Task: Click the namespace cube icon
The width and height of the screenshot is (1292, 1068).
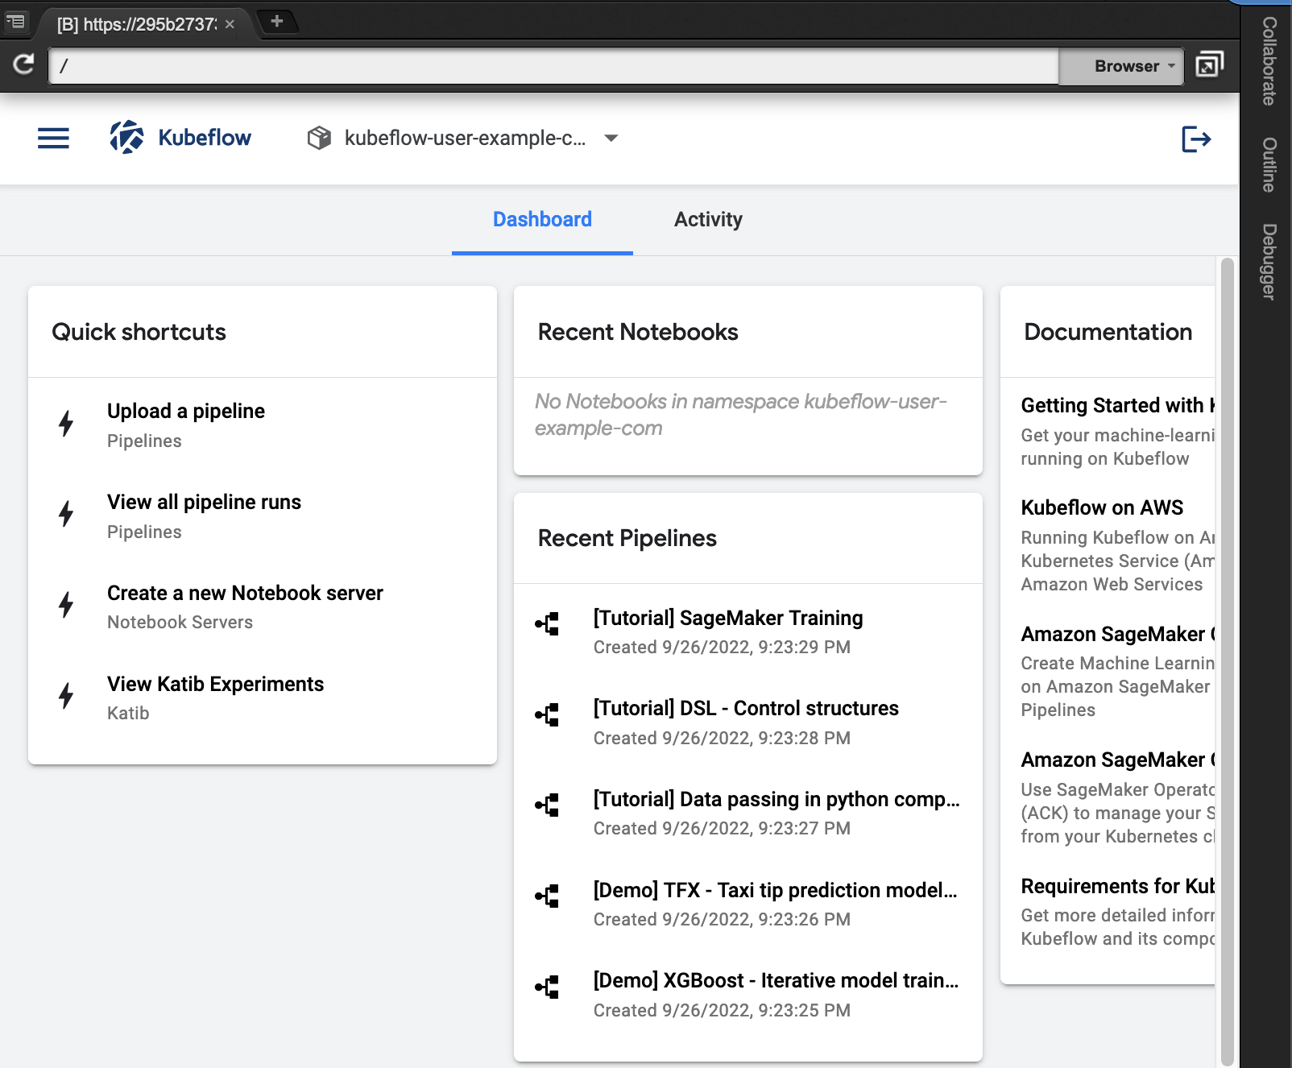Action: point(319,139)
